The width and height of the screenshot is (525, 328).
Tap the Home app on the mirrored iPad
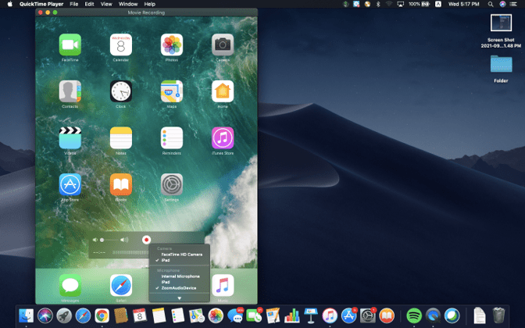(x=223, y=91)
